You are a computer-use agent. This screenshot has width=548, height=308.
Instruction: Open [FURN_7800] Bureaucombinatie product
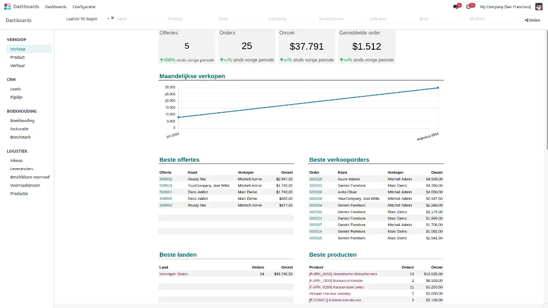coord(336,281)
